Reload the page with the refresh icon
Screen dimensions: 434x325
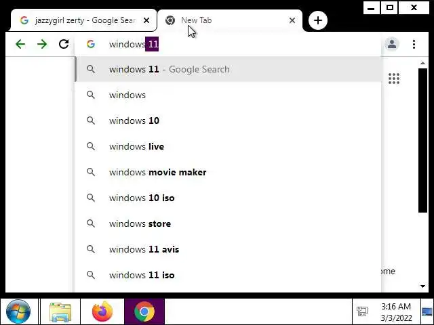(x=64, y=44)
